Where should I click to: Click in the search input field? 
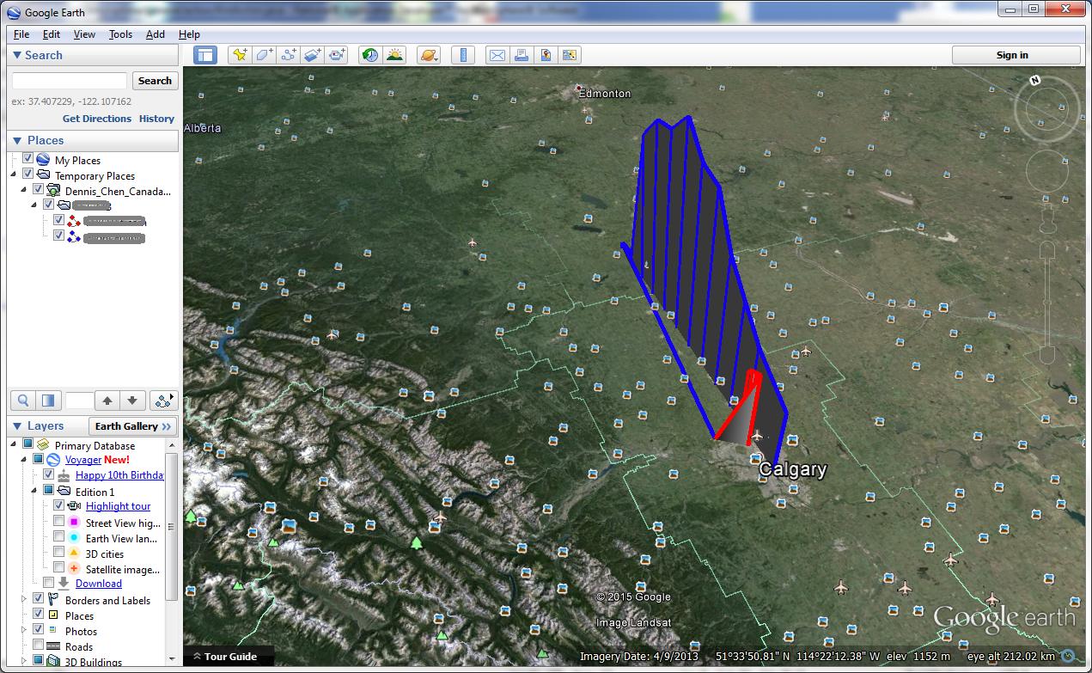[x=70, y=81]
